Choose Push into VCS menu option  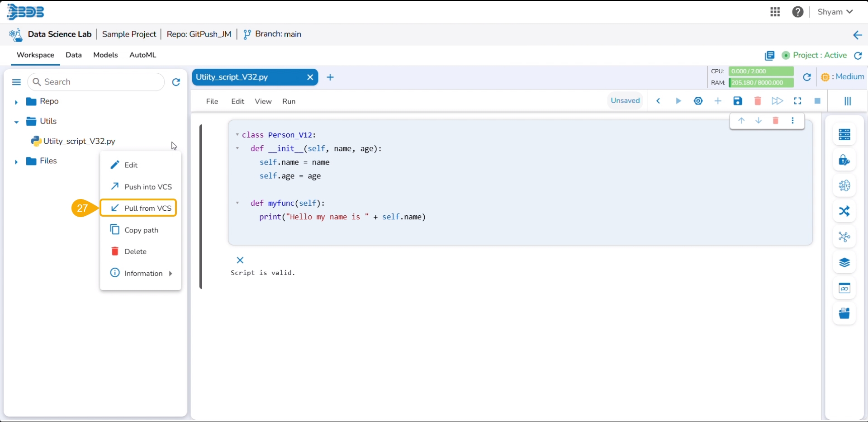click(x=141, y=187)
